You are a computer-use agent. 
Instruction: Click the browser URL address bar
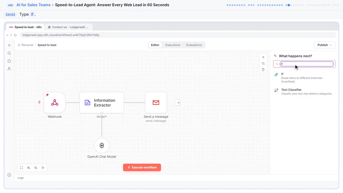(178, 35)
